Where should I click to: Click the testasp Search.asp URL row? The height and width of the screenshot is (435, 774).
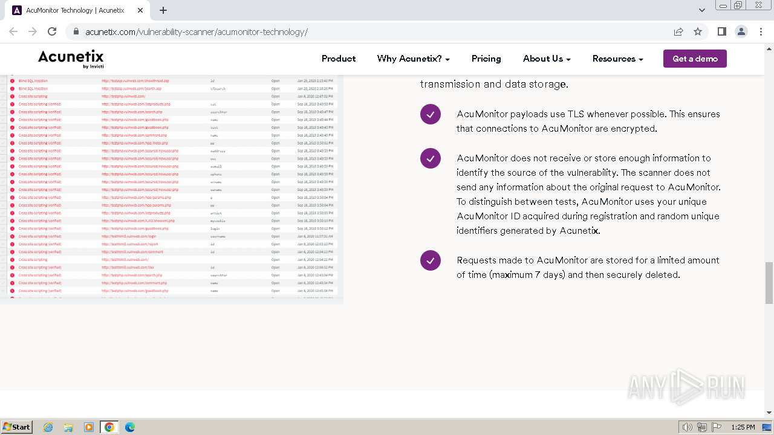(131, 88)
